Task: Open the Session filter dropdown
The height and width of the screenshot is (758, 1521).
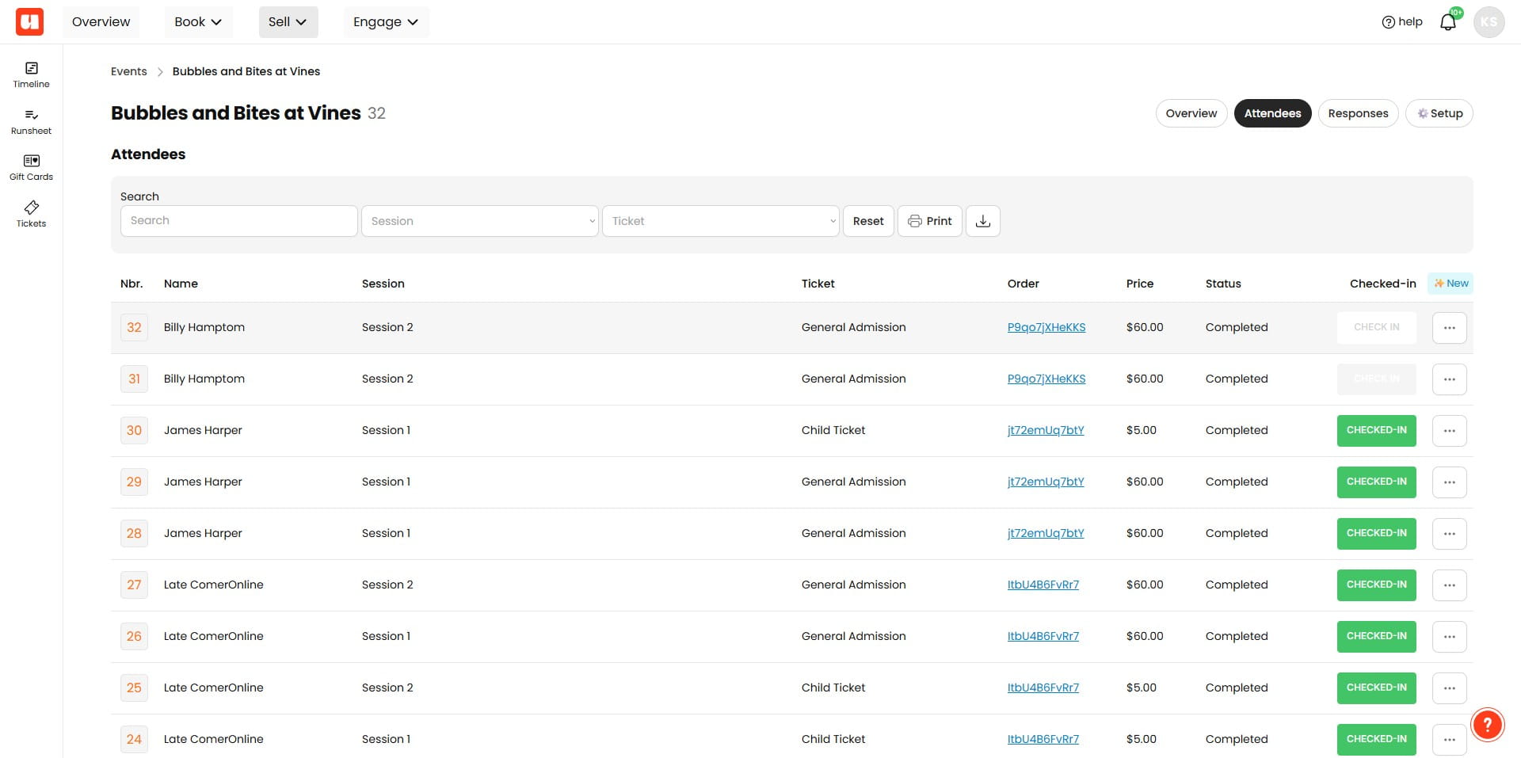Action: click(479, 221)
